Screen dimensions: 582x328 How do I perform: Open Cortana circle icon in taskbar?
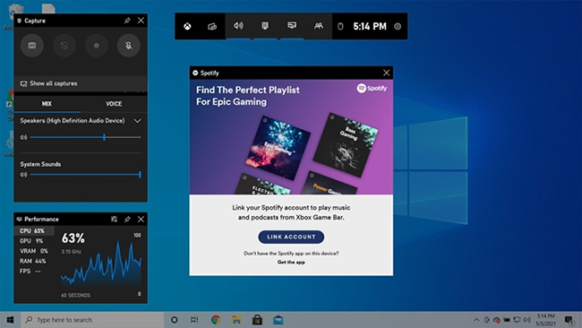174,320
